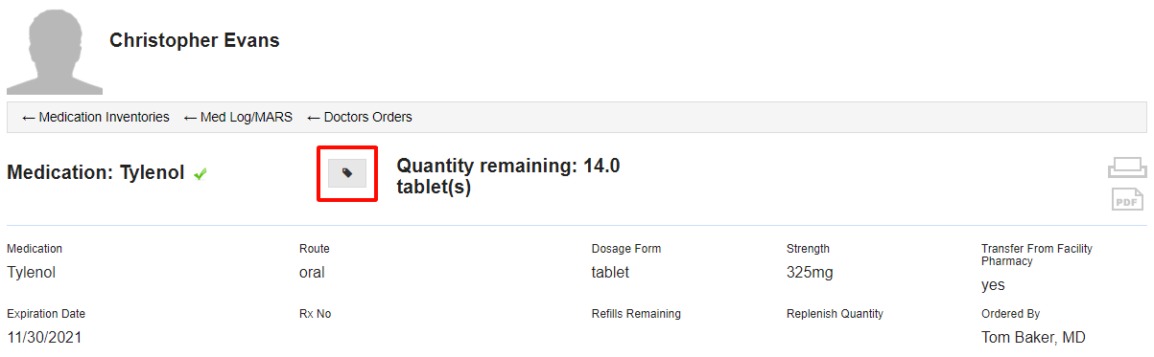1154x357 pixels.
Task: Export medication details as PDF
Action: pos(1127,199)
